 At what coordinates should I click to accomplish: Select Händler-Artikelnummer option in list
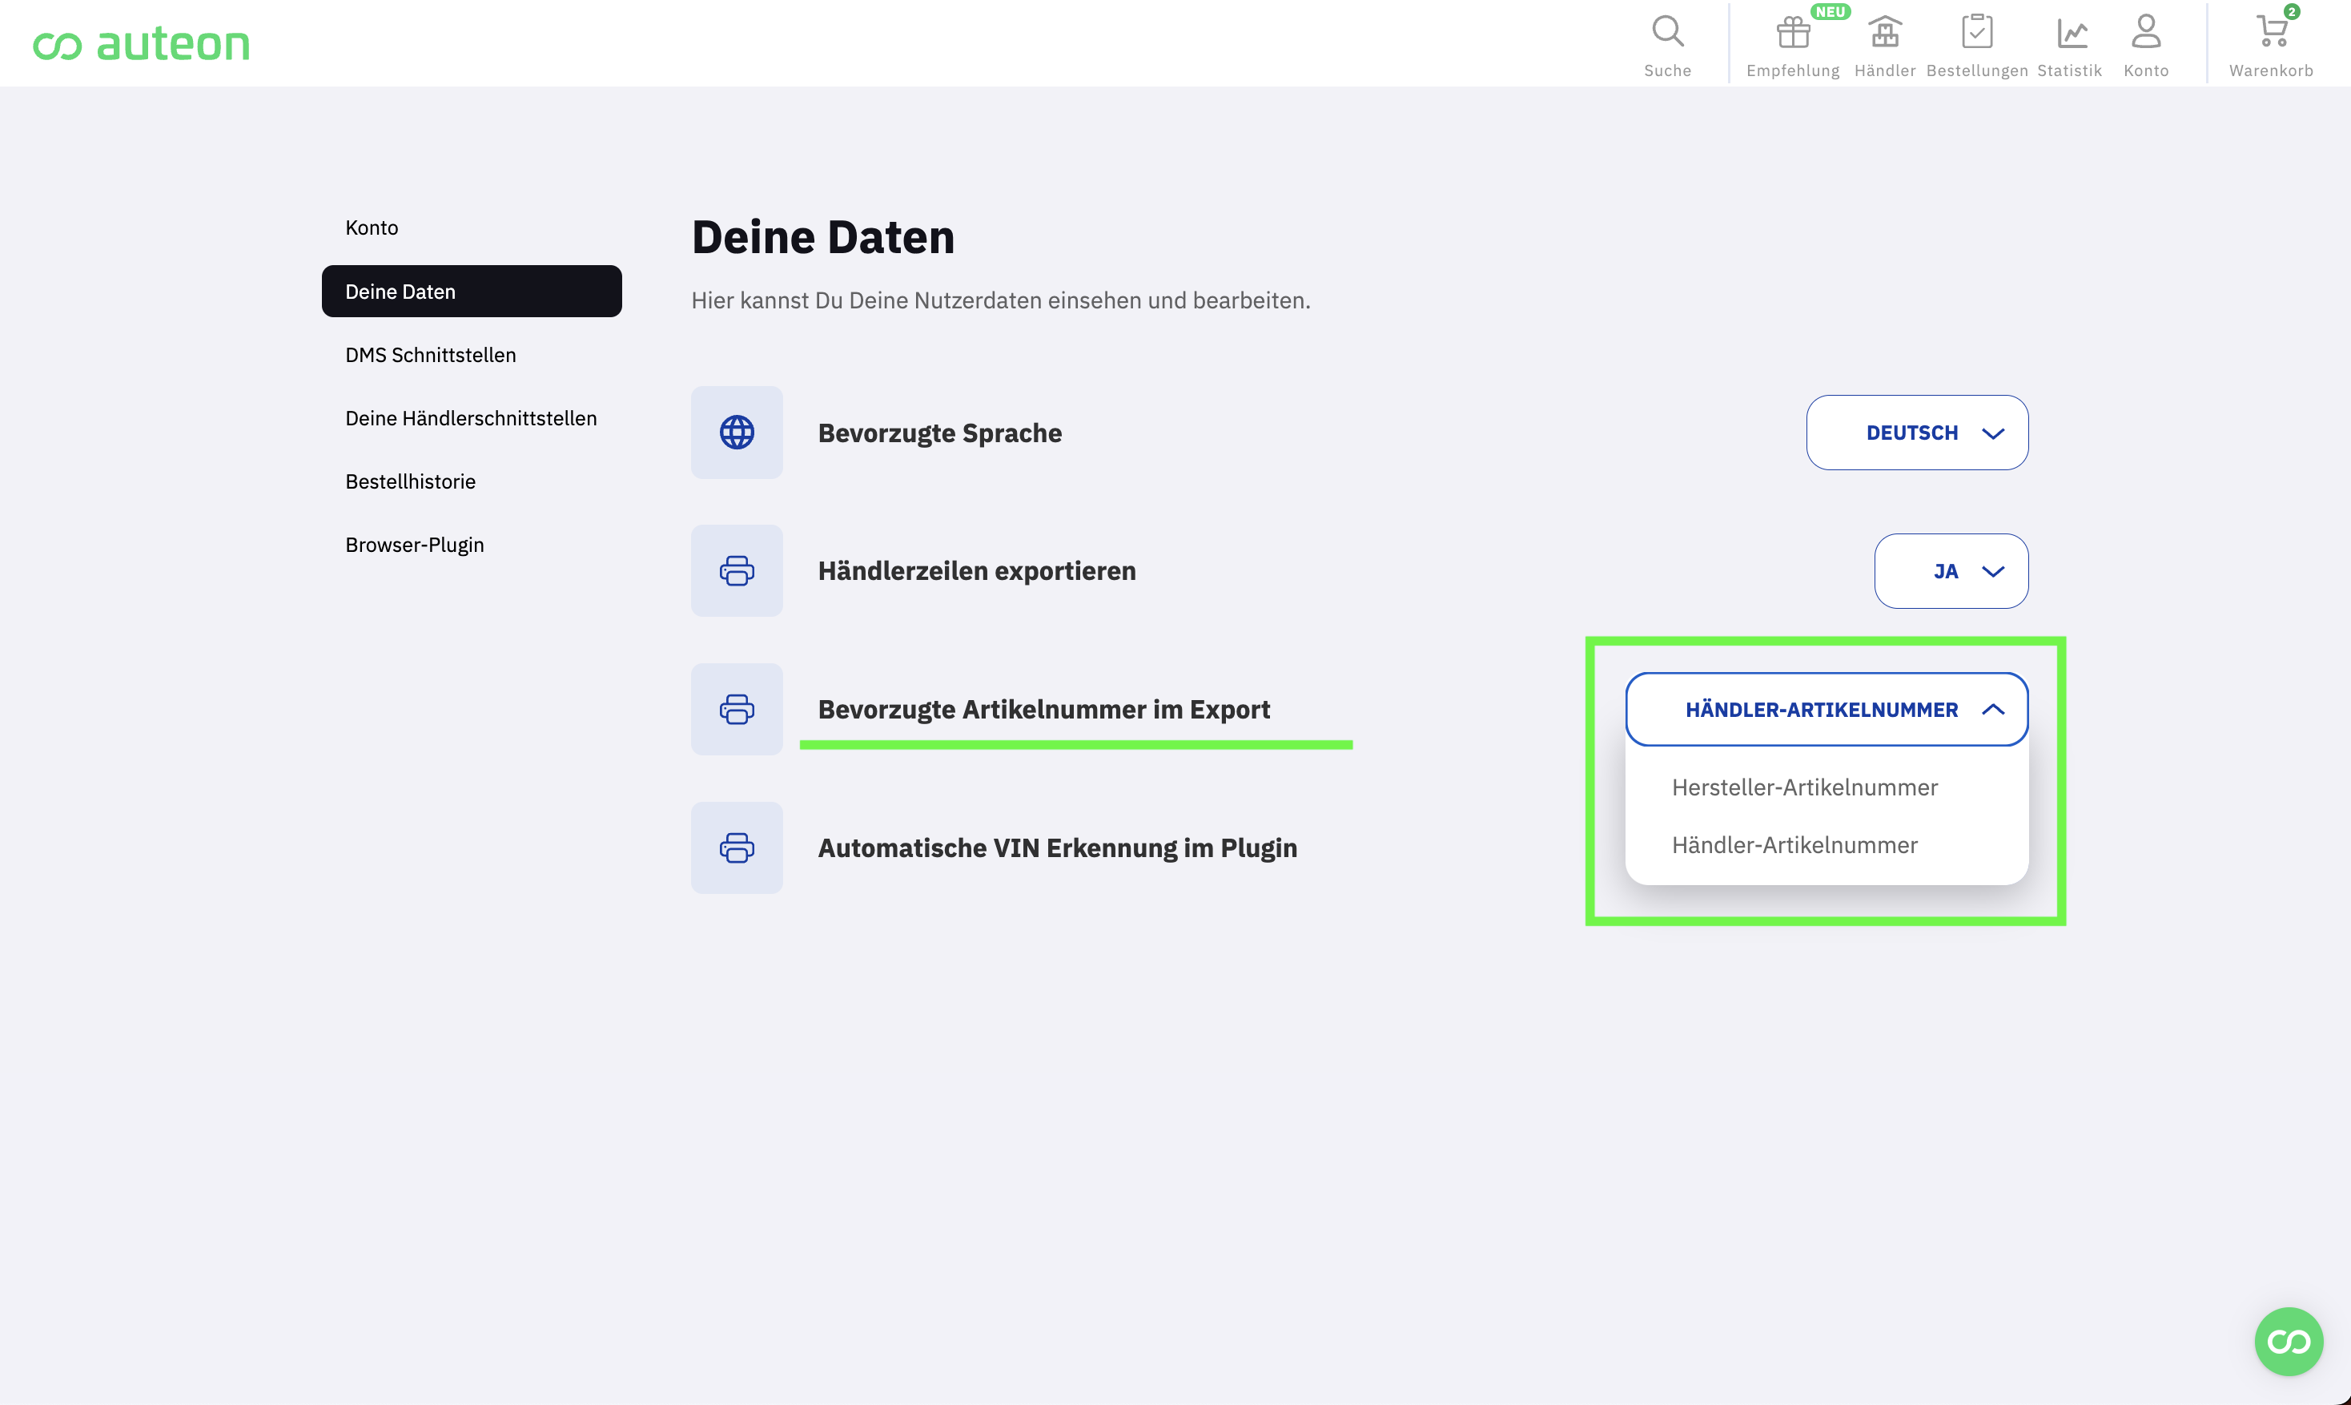click(x=1794, y=844)
